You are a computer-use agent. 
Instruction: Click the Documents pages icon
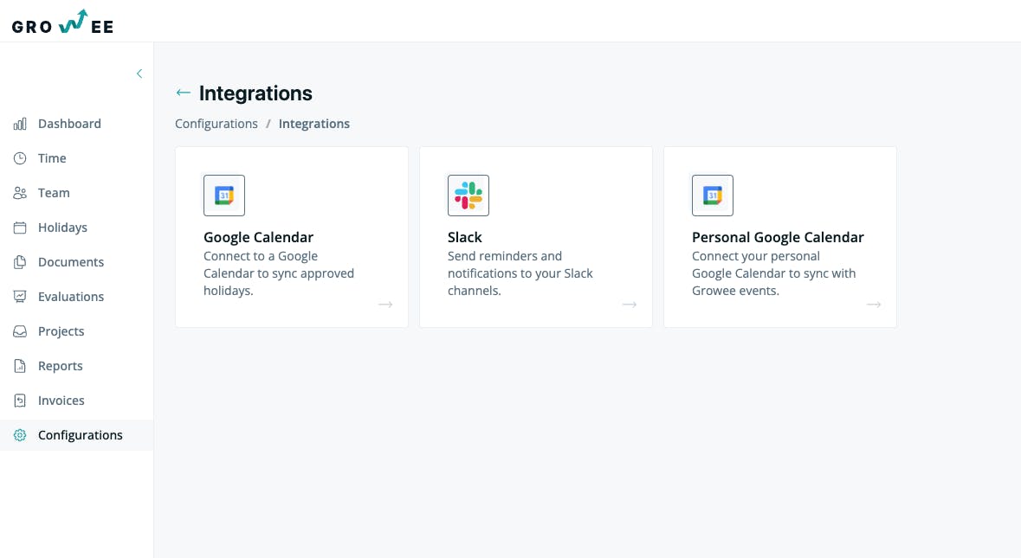click(20, 262)
